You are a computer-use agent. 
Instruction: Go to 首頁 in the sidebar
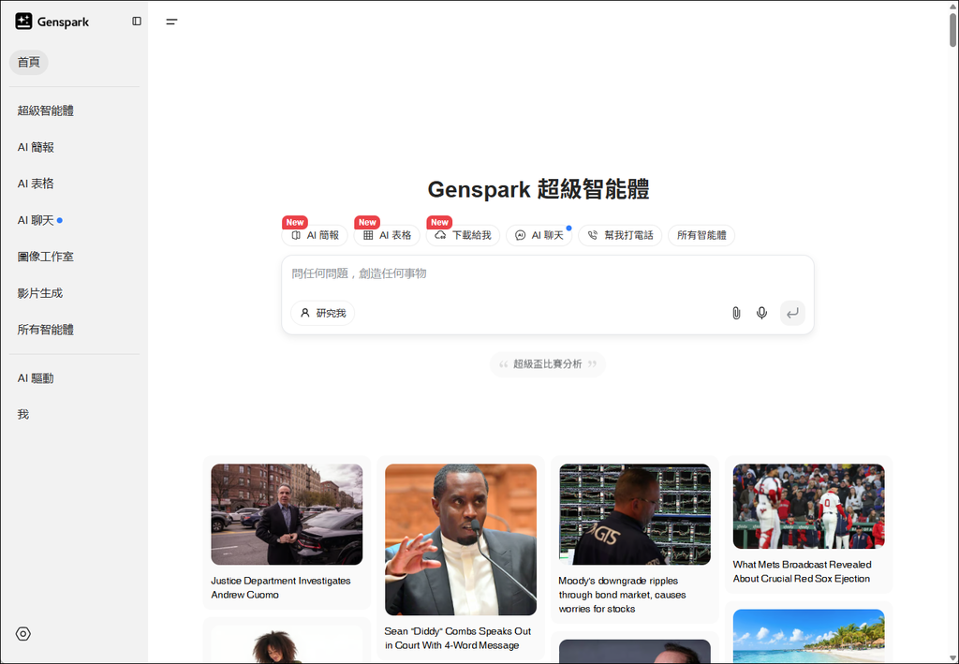[x=29, y=63]
